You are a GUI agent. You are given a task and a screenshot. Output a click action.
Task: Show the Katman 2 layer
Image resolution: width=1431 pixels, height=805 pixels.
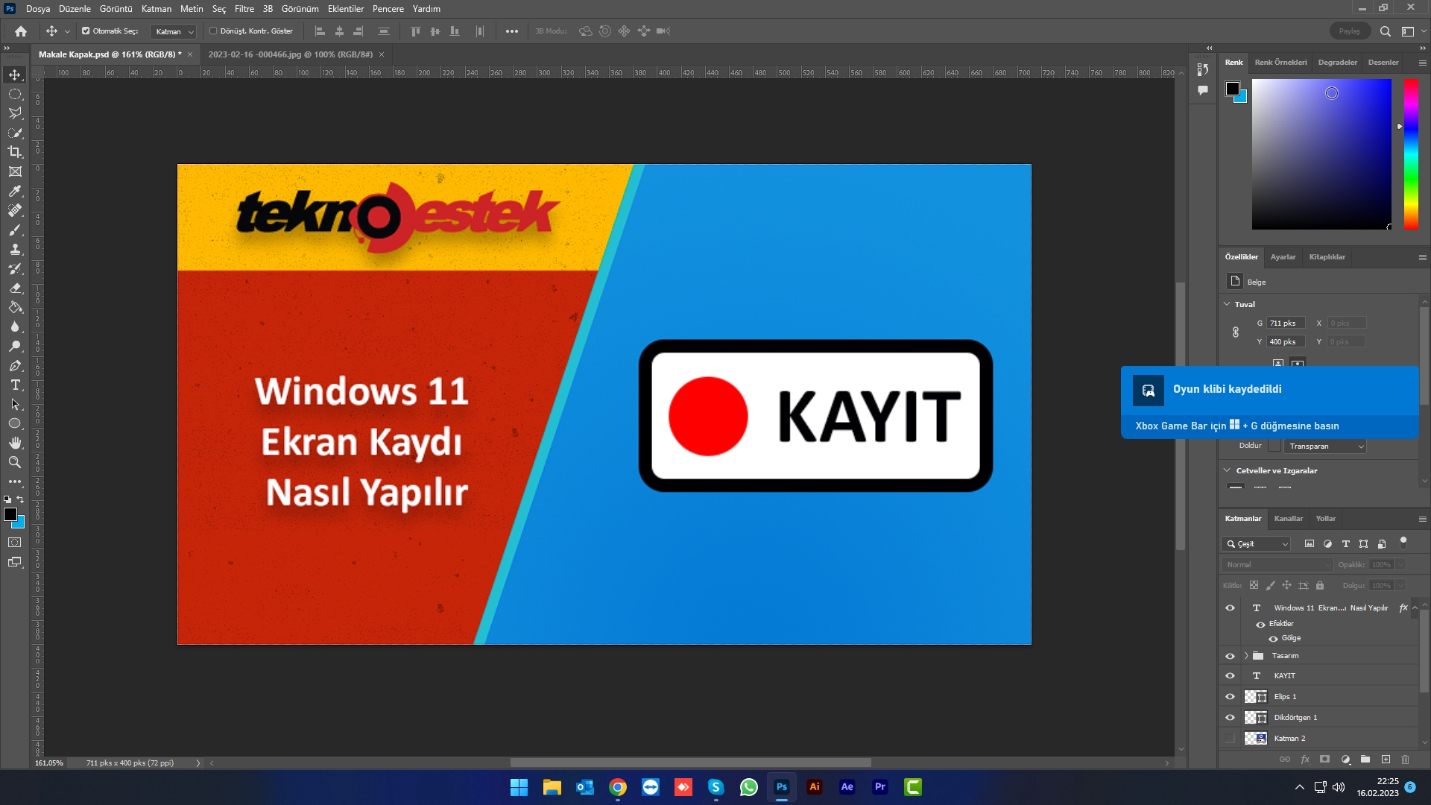tap(1230, 738)
